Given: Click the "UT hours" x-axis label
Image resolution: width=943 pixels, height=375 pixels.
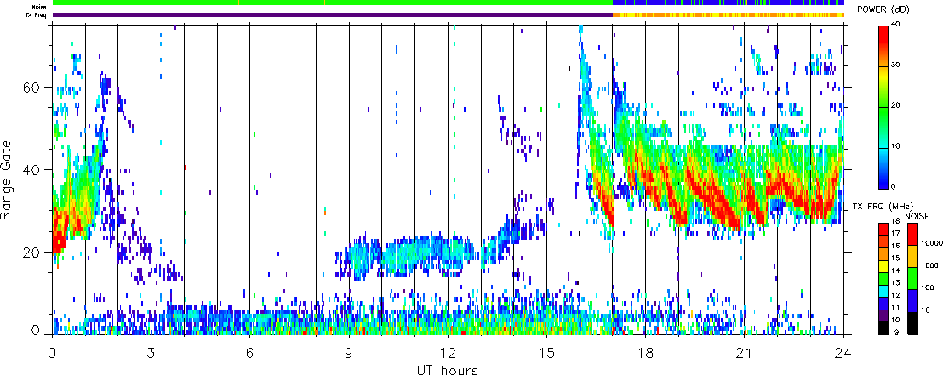Looking at the screenshot, I should point(447,370).
